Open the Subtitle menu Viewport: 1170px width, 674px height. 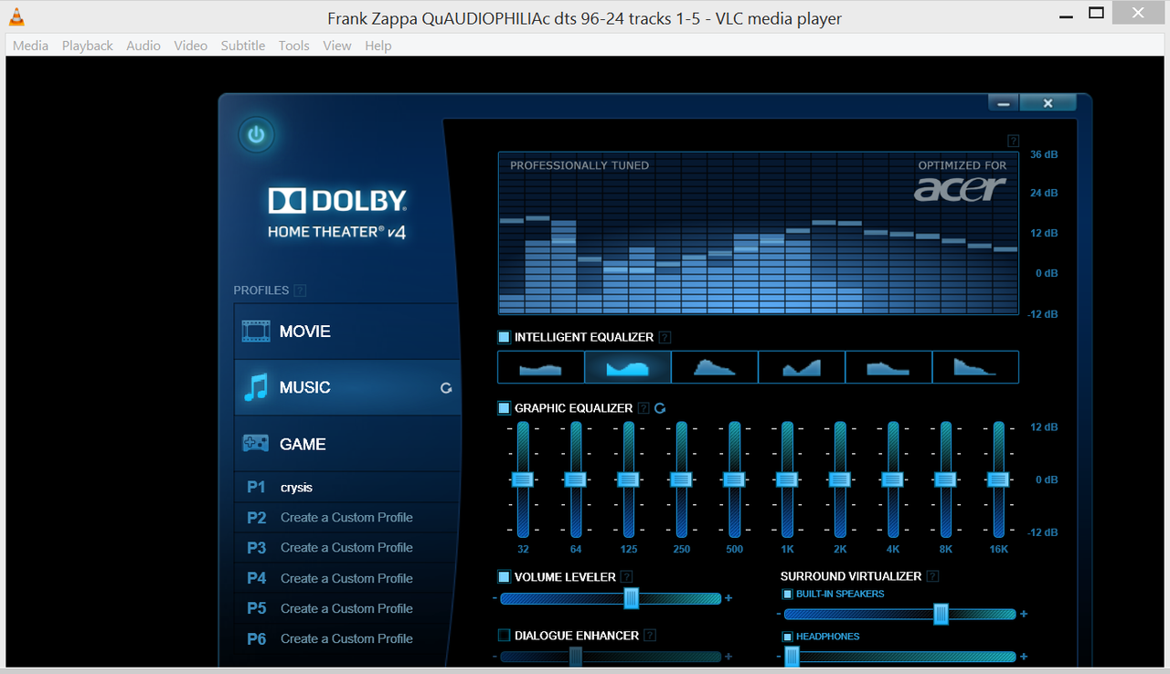coord(243,46)
